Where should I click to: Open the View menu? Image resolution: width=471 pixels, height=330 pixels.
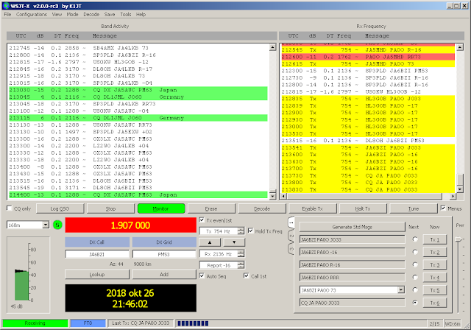tap(57, 15)
